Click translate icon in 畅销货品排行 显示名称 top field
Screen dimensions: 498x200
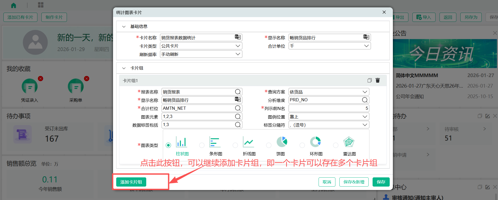click(366, 37)
